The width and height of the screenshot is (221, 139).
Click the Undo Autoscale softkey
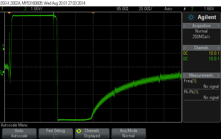[x=19, y=133]
